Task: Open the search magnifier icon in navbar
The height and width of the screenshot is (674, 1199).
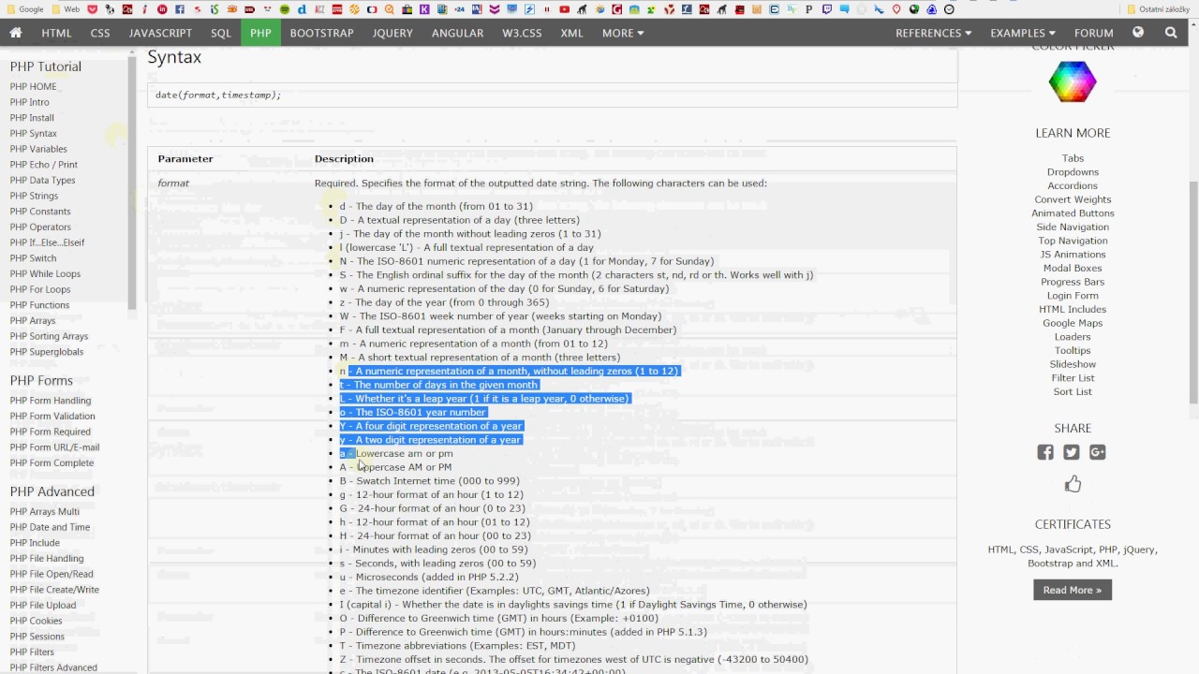Action: (x=1171, y=33)
